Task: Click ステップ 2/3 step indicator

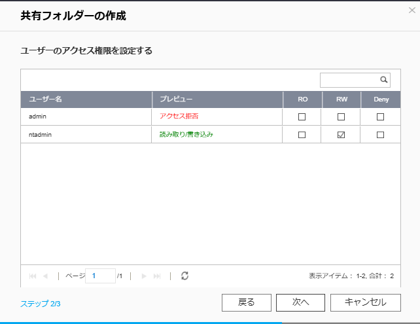Action: [41, 304]
